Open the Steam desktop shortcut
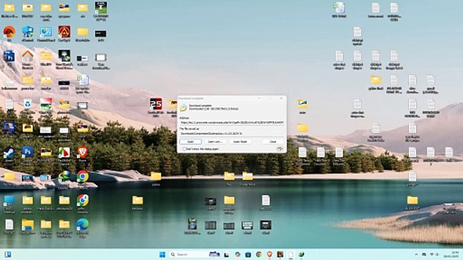The width and height of the screenshot is (463, 260). click(x=9, y=152)
